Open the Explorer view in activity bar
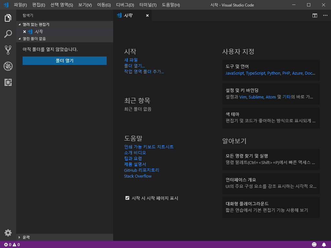Screen dimensions: 331x248 click(x=8, y=18)
